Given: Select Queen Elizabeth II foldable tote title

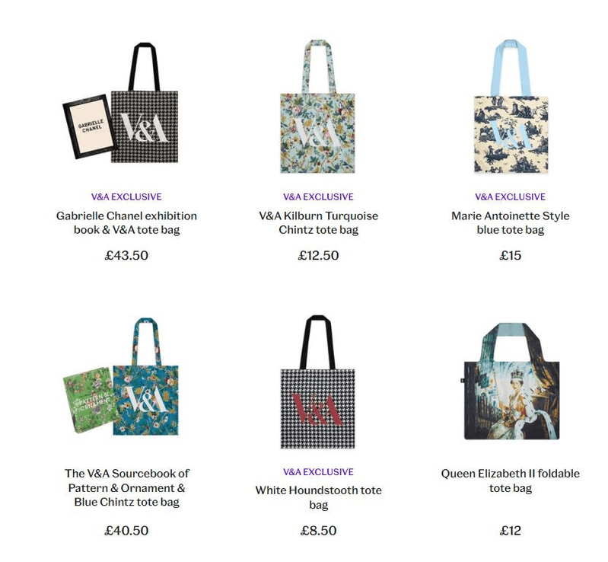Looking at the screenshot, I should (511, 481).
